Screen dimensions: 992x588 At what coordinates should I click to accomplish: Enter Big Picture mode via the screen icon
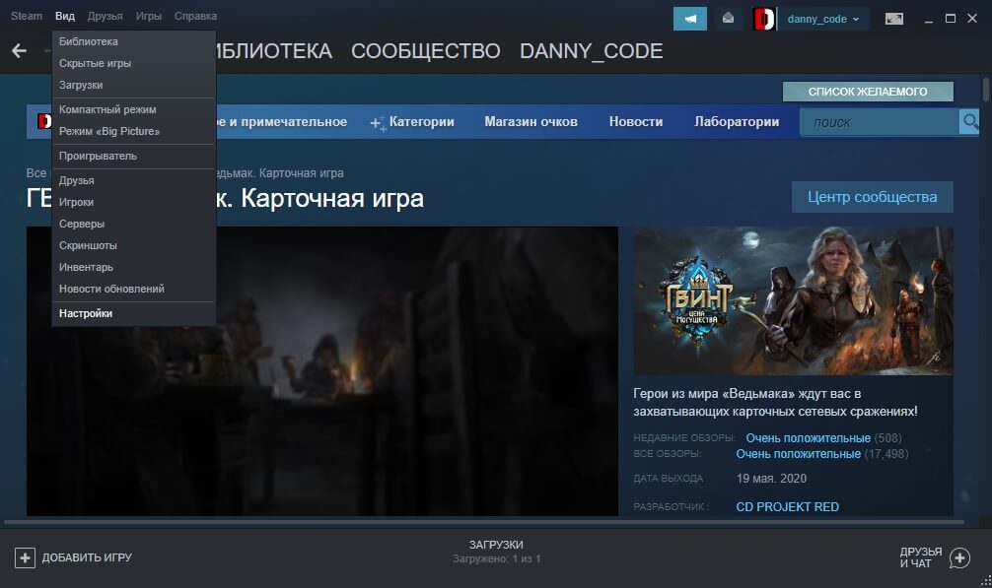pyautogui.click(x=895, y=17)
